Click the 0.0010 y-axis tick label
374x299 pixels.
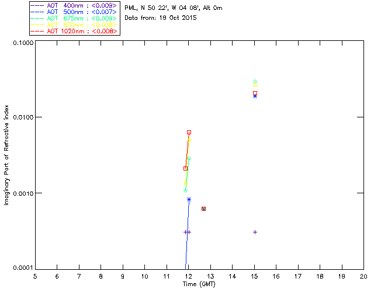23,193
